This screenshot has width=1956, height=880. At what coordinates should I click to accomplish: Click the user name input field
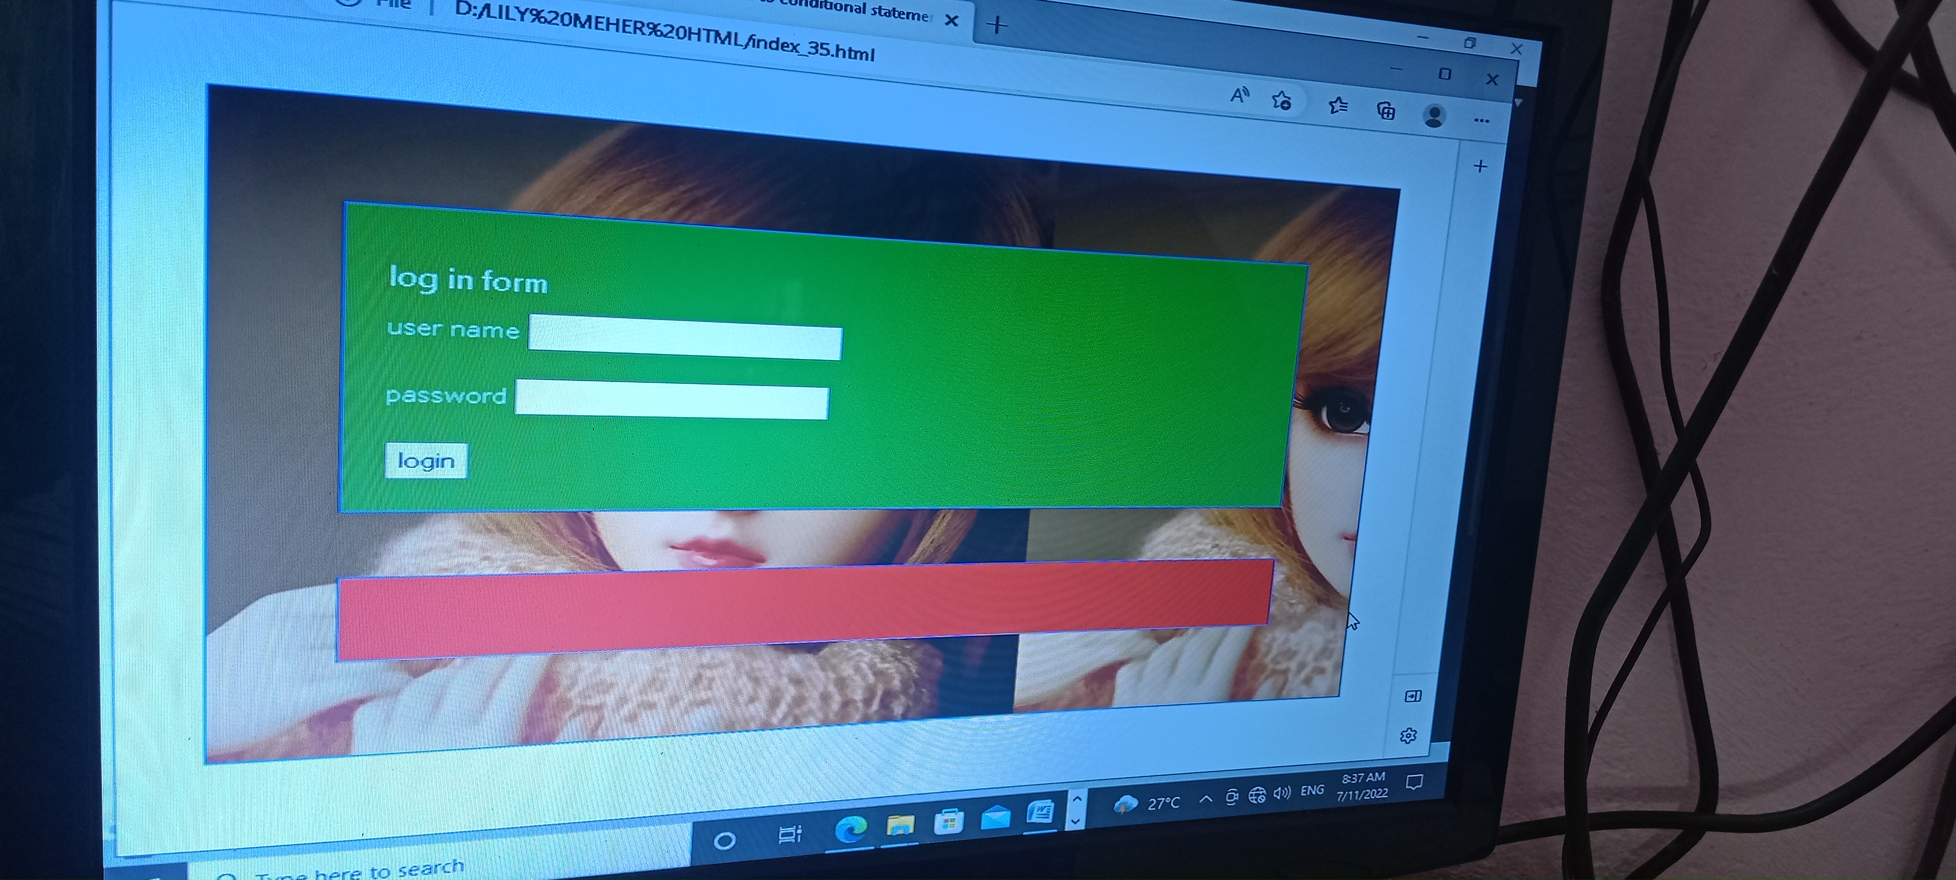click(x=685, y=338)
